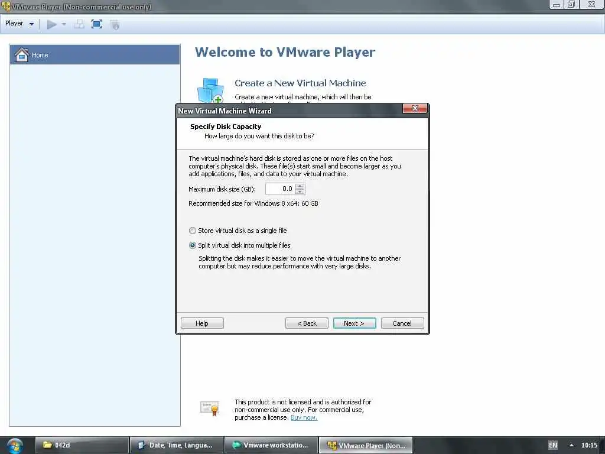Minimize the VMware Player window
605x454 pixels.
pos(556,5)
